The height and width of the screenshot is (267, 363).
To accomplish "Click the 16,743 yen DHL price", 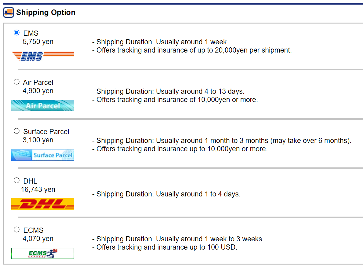I will [38, 189].
